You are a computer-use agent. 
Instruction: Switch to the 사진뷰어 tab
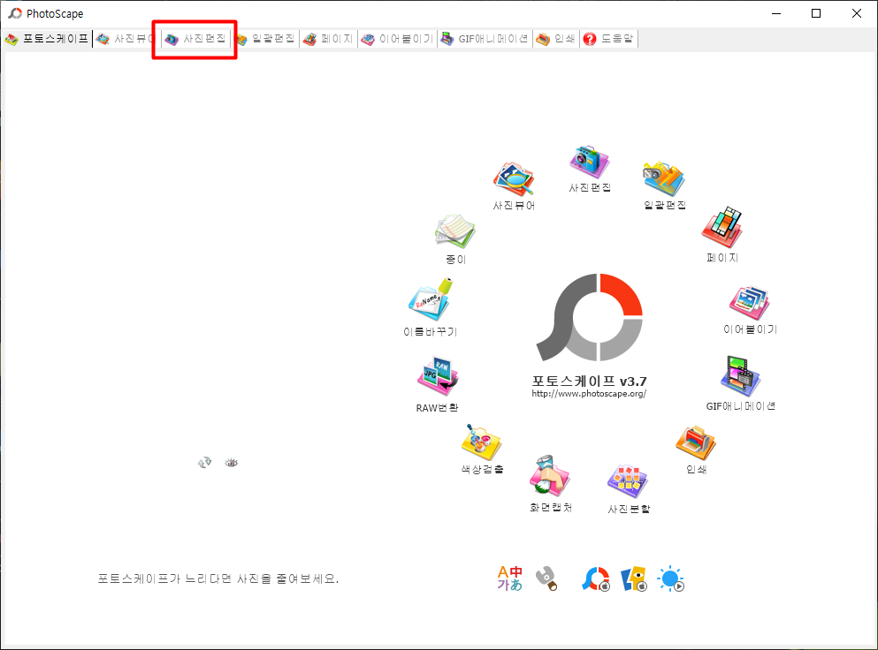coord(126,39)
